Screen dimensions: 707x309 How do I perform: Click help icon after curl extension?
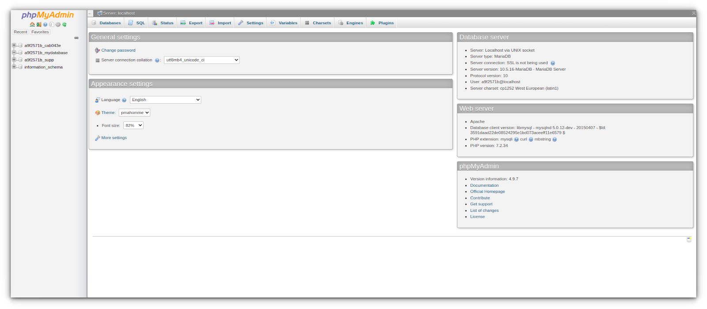point(531,139)
